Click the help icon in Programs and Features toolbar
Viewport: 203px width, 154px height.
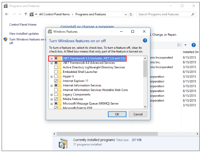(x=193, y=45)
